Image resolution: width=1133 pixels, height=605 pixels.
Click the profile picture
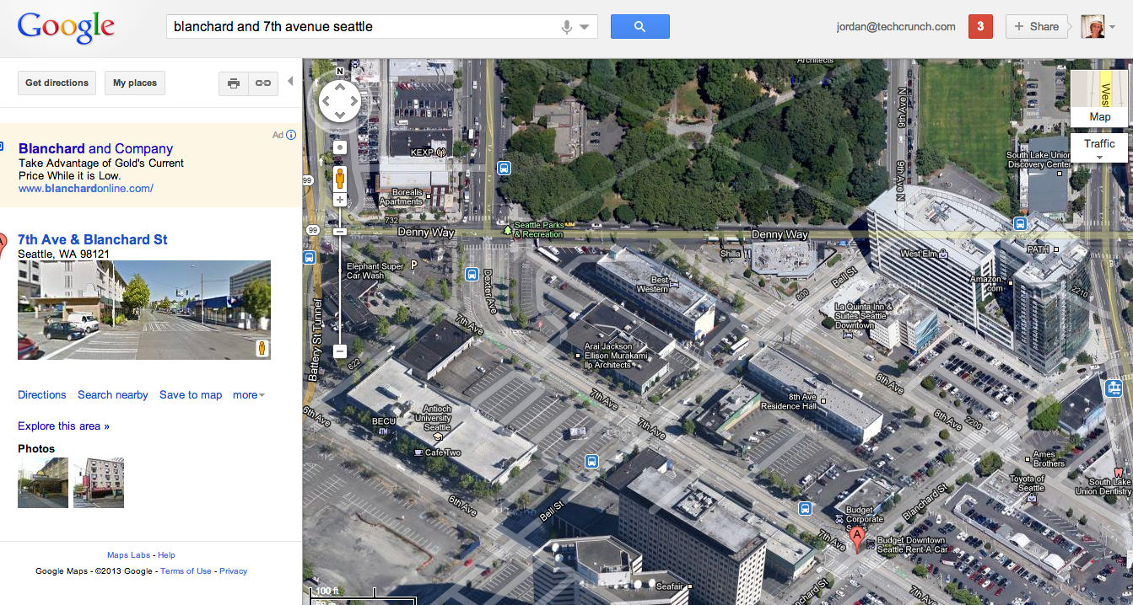1093,26
